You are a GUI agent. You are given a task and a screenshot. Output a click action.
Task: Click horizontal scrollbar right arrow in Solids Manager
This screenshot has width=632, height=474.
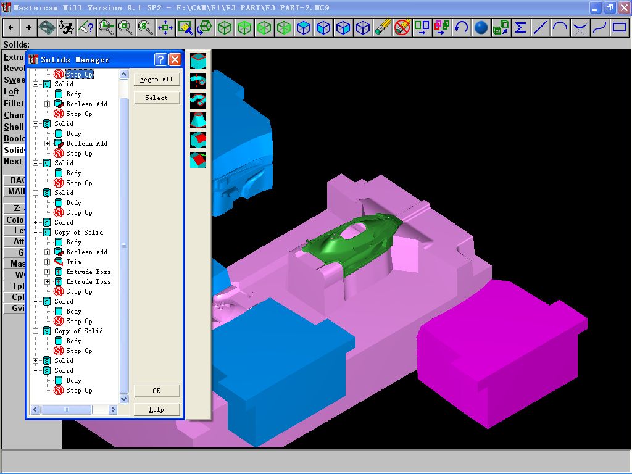click(x=114, y=410)
